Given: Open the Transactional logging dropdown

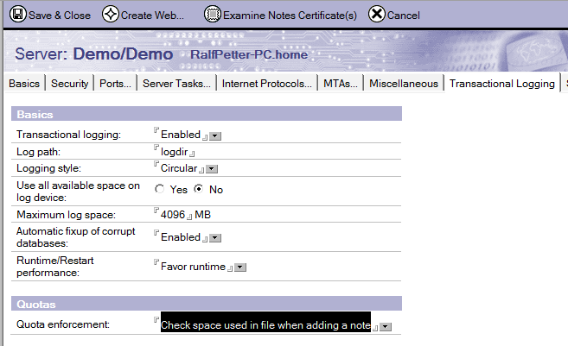Looking at the screenshot, I should tap(216, 135).
